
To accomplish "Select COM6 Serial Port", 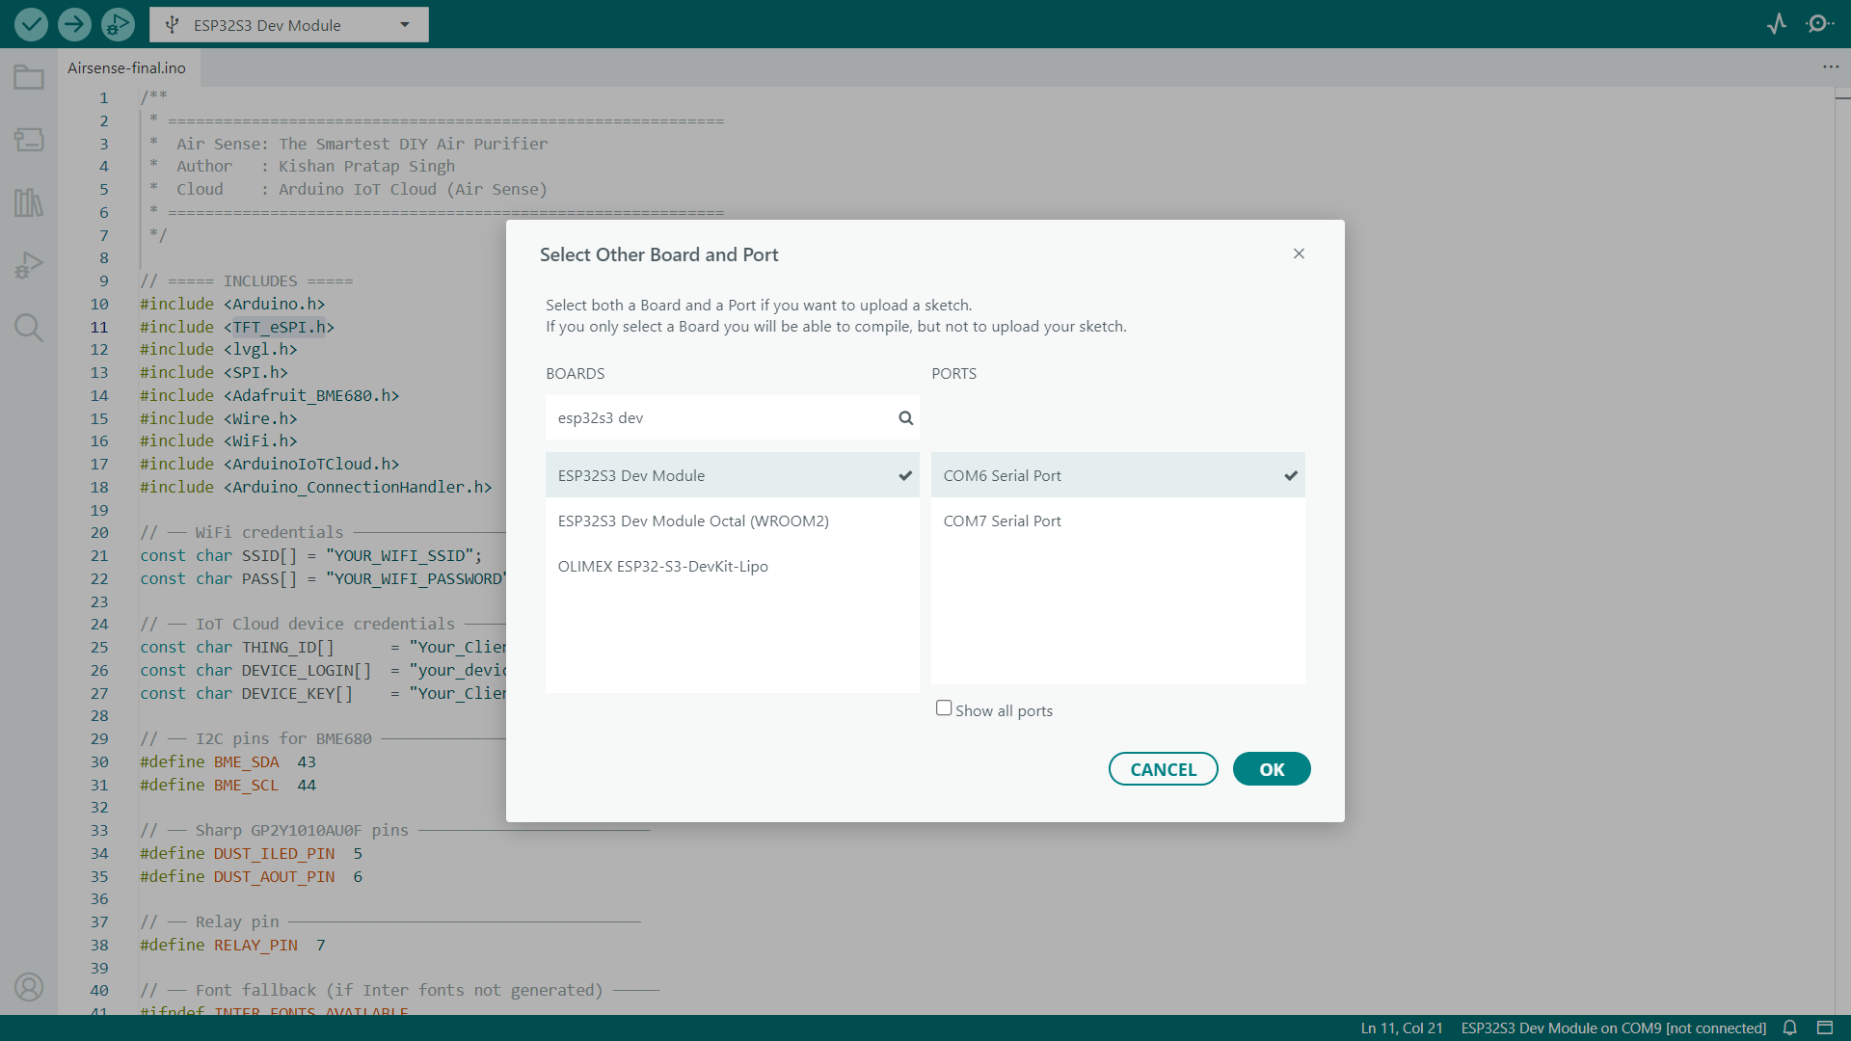I will (1117, 475).
